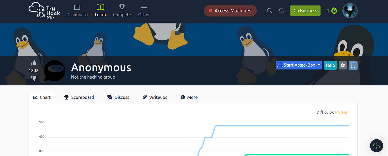This screenshot has height=156, width=388.
Task: Click the Anonymous room ninja icon
Action: [x=55, y=71]
